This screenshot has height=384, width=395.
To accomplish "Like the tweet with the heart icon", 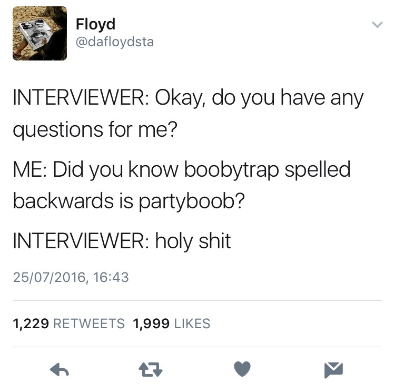I will [242, 369].
